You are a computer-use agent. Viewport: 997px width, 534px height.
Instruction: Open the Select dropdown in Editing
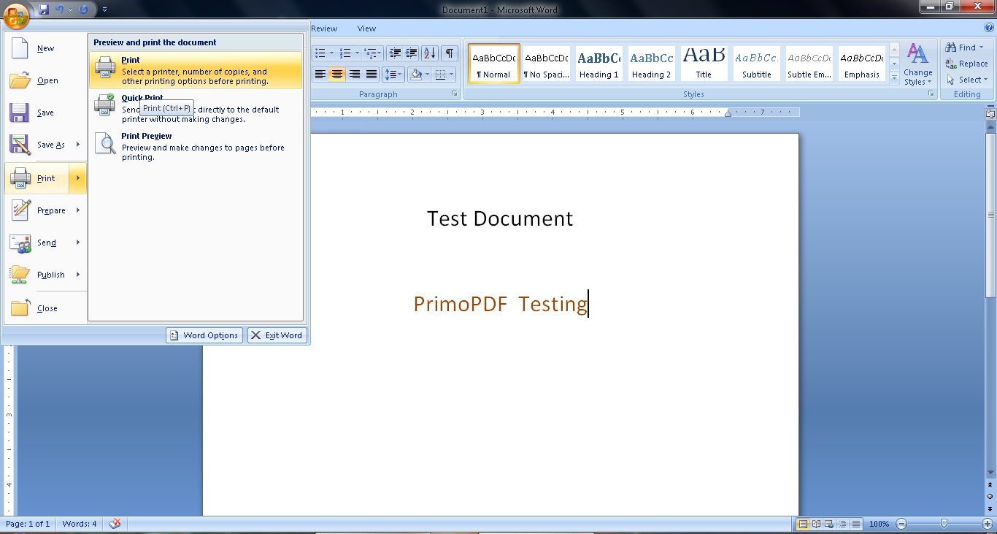(x=967, y=80)
